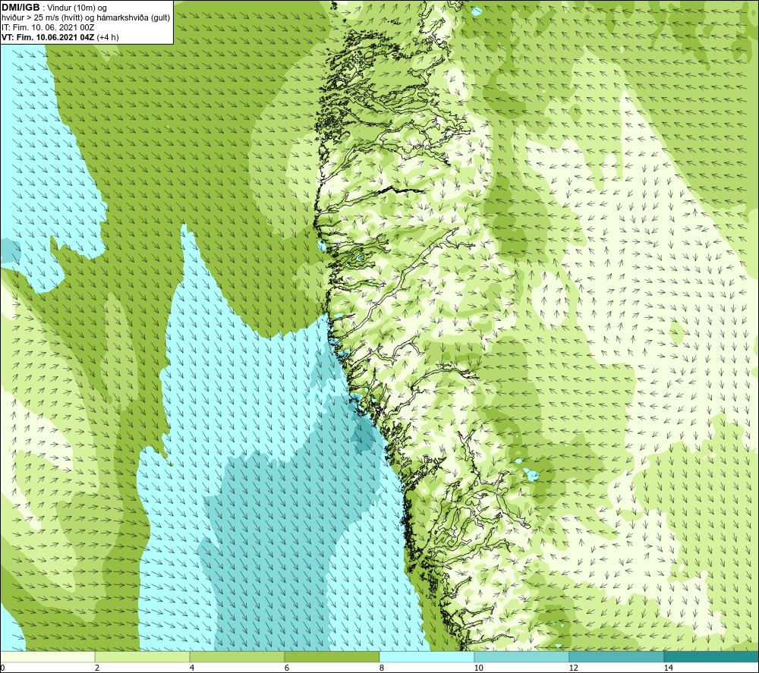759x673 pixels.
Task: Click the DMI/IGB title text
Action: (x=20, y=8)
